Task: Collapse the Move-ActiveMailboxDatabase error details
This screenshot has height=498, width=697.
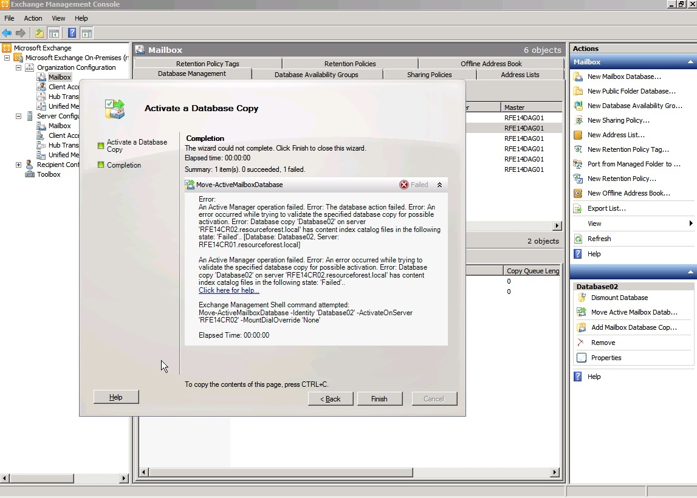Action: tap(439, 185)
